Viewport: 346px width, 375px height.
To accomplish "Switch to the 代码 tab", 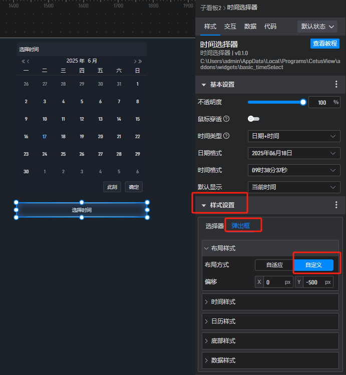I will click(x=270, y=27).
